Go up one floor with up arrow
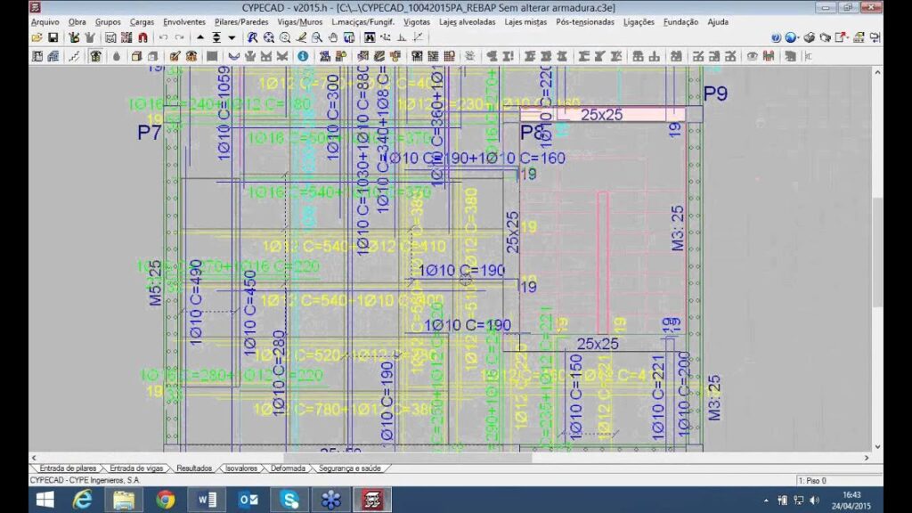Viewport: 912px width, 513px height. coord(200,38)
